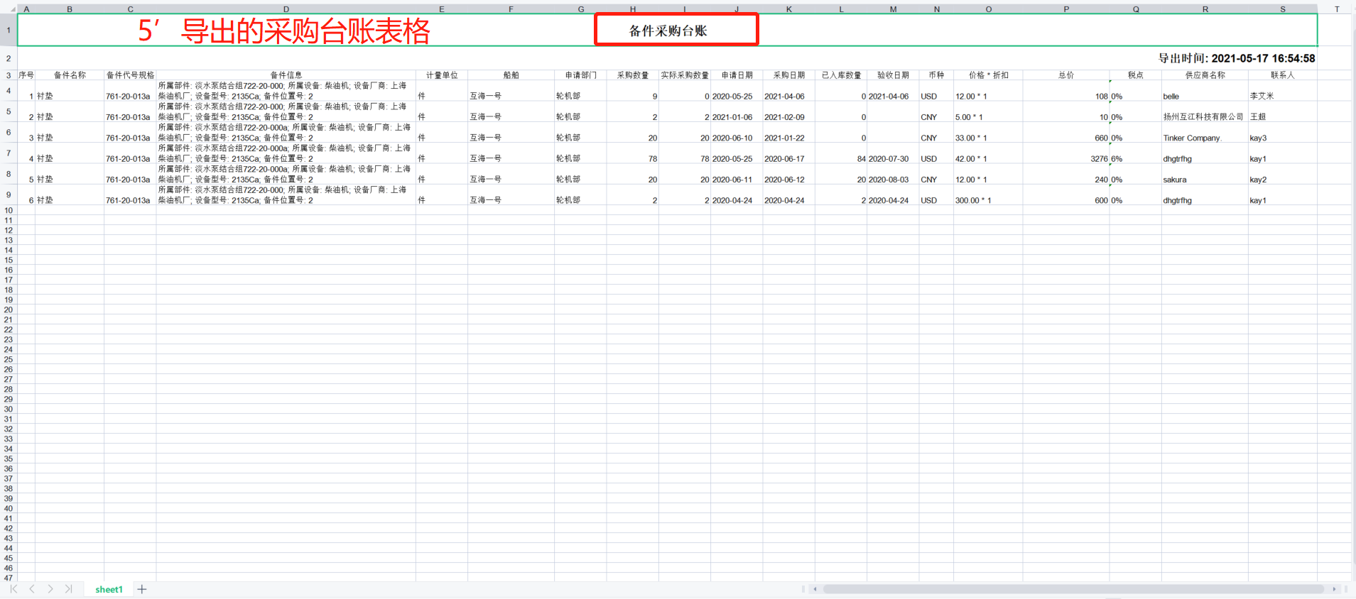Click the 申请日期 header cell

point(737,75)
